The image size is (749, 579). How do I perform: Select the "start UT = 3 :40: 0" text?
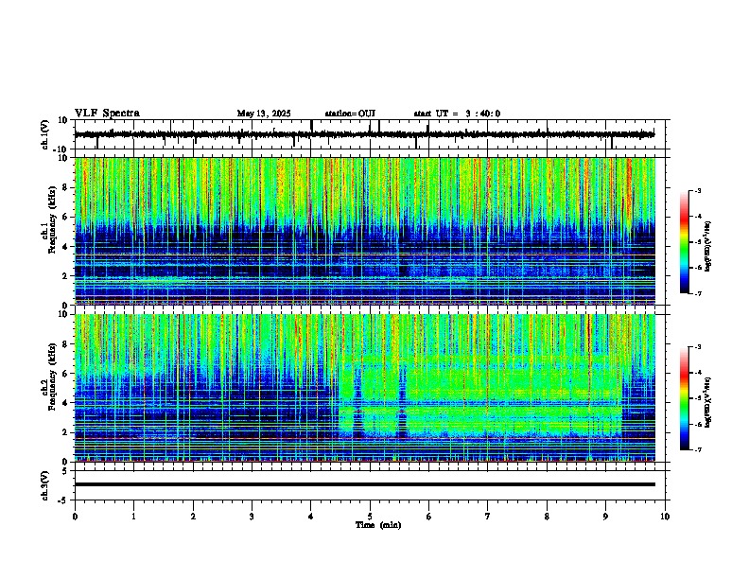coord(457,114)
